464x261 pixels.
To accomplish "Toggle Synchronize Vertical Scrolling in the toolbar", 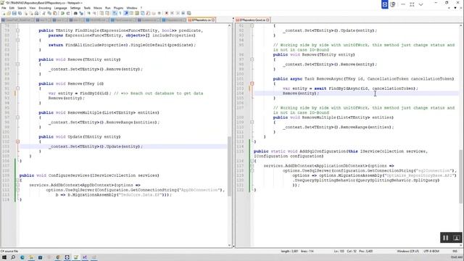I will [x=101, y=13].
